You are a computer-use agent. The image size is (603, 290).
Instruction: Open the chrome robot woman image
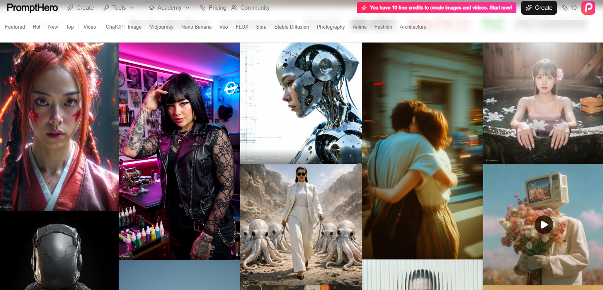301,103
